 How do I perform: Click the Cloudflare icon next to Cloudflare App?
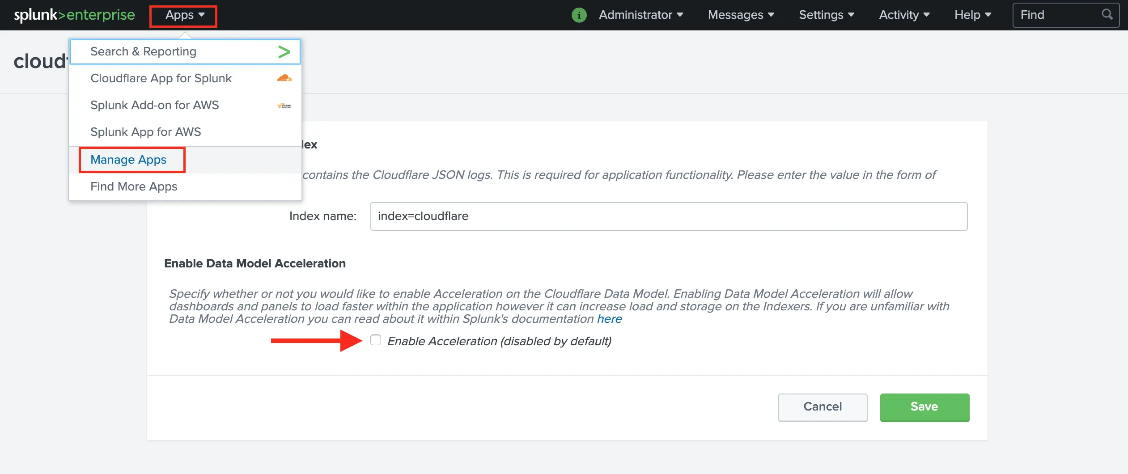click(284, 78)
